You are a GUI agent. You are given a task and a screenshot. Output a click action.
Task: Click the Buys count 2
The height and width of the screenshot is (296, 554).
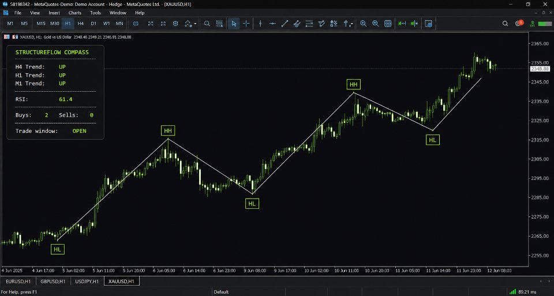(47, 115)
